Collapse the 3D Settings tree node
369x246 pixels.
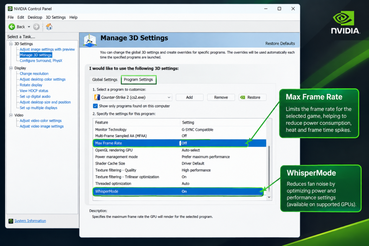[x=11, y=44]
